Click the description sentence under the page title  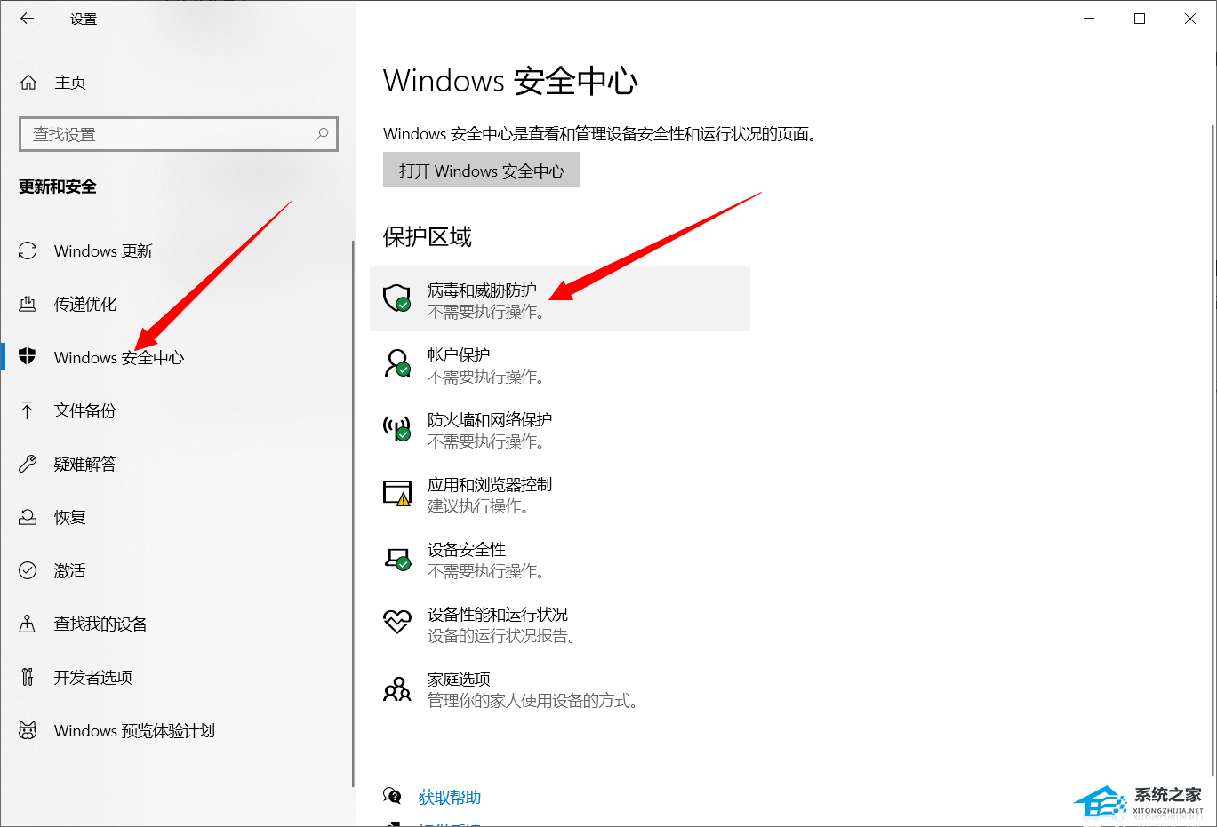(600, 134)
